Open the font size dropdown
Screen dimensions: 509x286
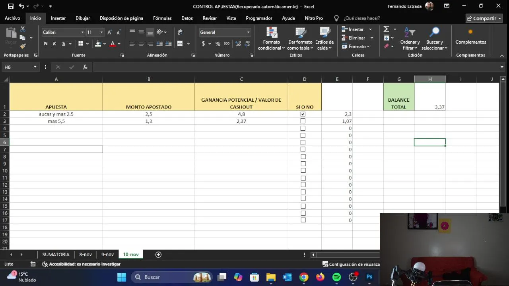[101, 32]
